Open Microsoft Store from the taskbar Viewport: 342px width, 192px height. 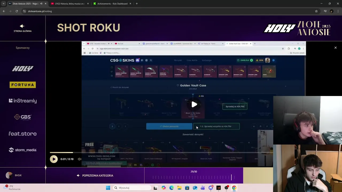point(187,188)
